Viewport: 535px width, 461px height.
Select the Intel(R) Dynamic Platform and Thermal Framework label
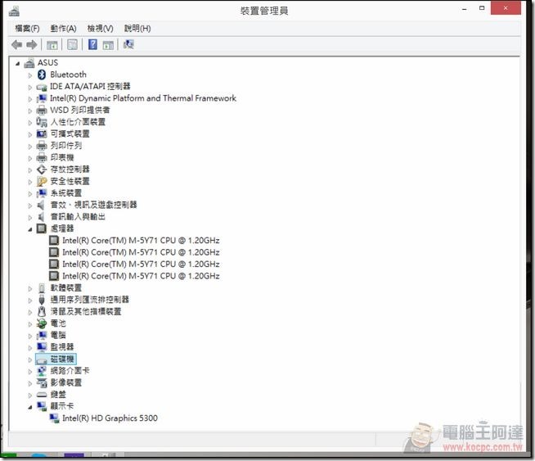(x=143, y=98)
